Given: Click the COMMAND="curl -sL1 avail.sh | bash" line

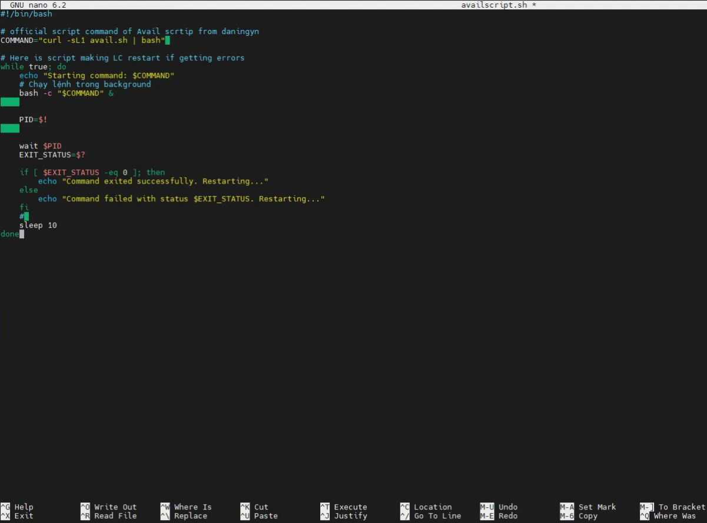Looking at the screenshot, I should click(83, 40).
